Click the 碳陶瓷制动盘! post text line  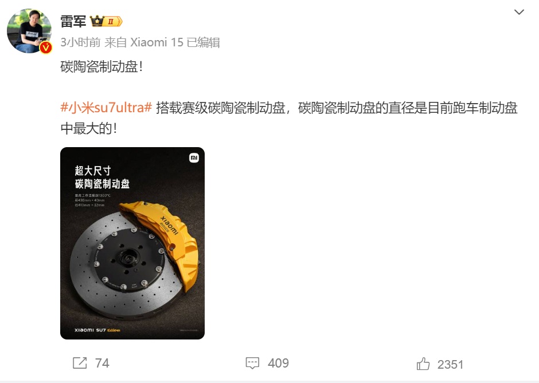101,66
